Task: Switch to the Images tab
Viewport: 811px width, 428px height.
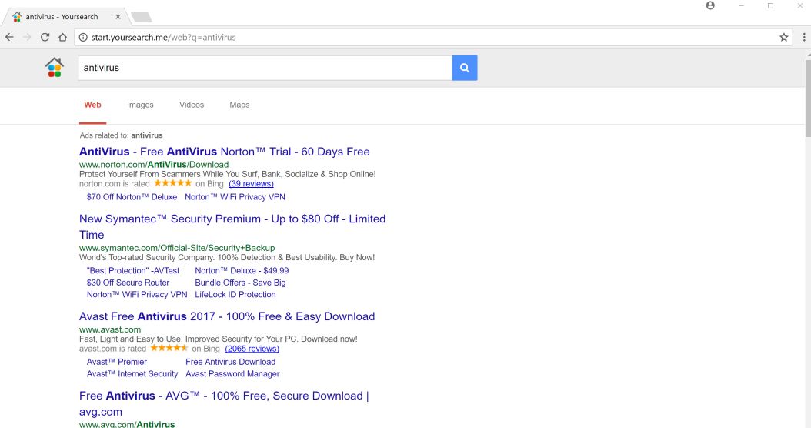Action: (140, 105)
